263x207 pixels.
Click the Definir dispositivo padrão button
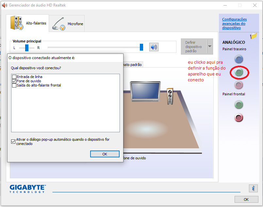tap(194, 47)
